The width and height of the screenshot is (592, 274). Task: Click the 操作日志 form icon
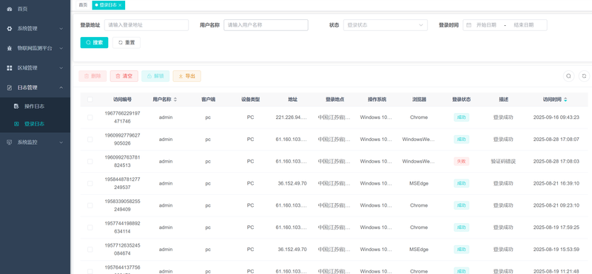16,106
